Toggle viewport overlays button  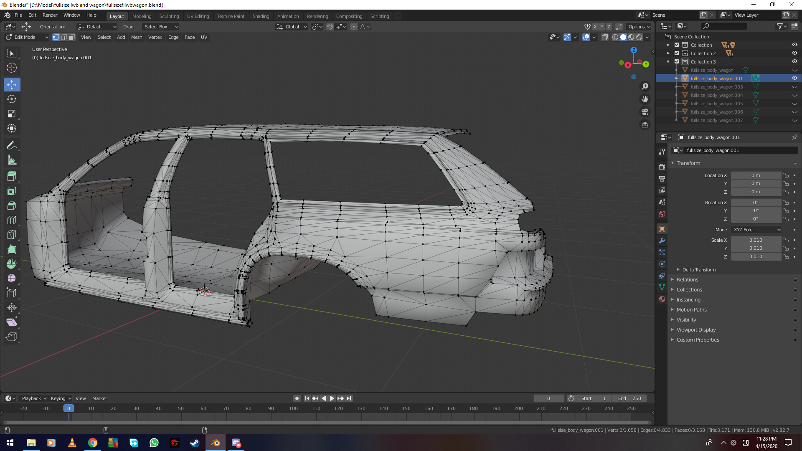pyautogui.click(x=586, y=37)
